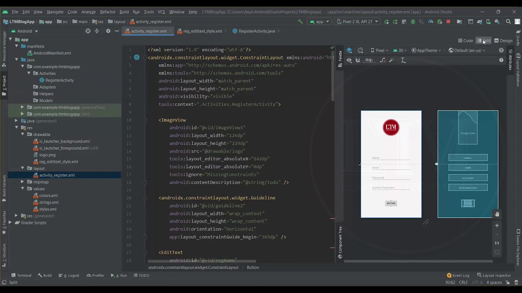
Task: Switch editor to Design view mode
Action: pyautogui.click(x=503, y=41)
